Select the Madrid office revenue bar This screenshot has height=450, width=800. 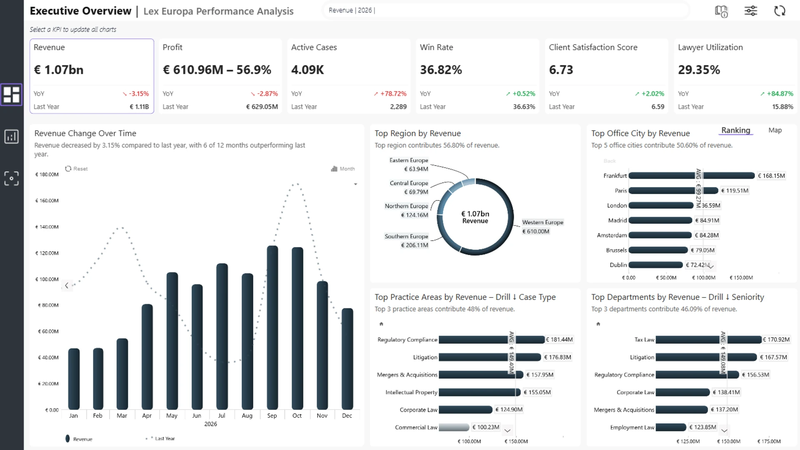pos(660,220)
